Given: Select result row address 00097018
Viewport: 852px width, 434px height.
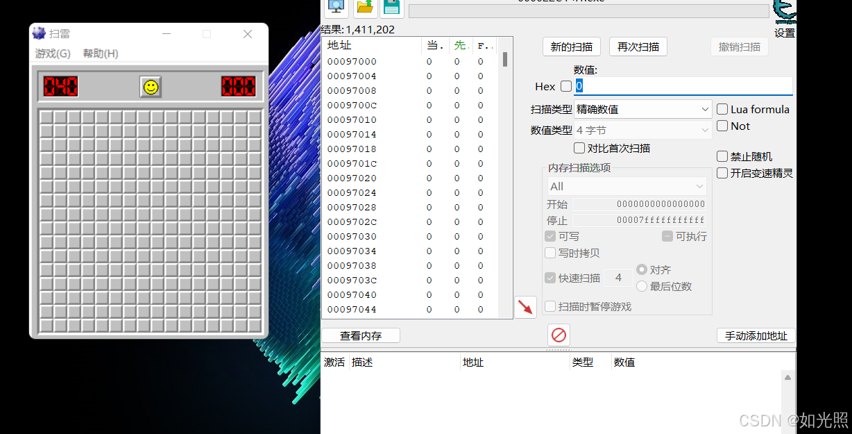Looking at the screenshot, I should coord(411,149).
